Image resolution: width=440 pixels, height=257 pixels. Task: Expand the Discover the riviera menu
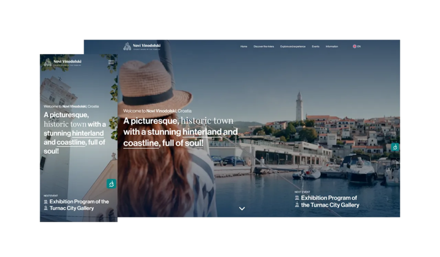tap(264, 46)
